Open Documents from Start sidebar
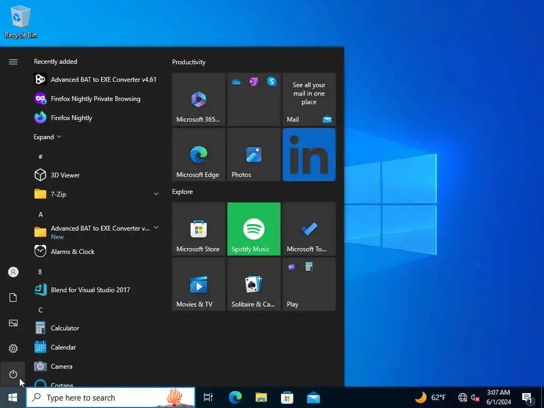 [13, 297]
